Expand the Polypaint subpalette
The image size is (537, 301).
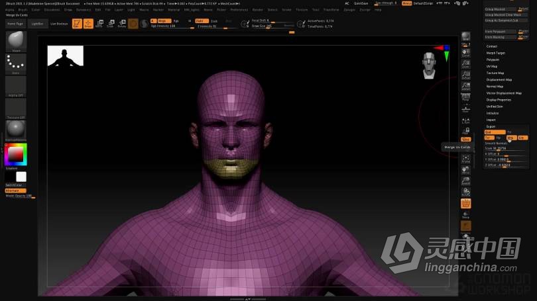[x=493, y=60]
